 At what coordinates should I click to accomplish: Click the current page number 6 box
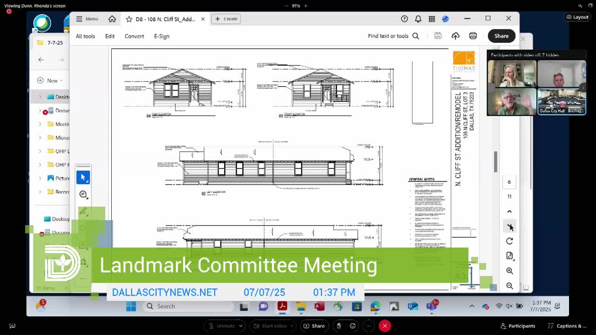(509, 182)
